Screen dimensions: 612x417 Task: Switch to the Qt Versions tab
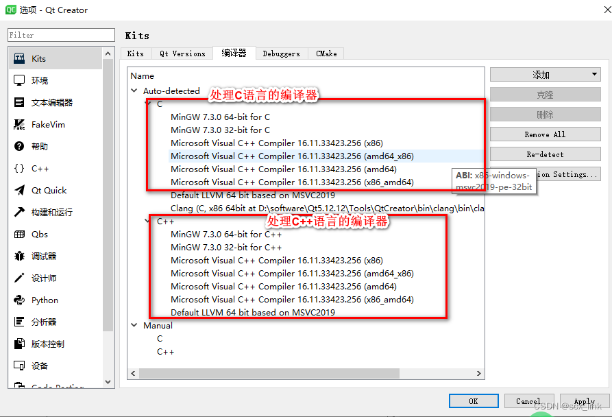tap(182, 53)
